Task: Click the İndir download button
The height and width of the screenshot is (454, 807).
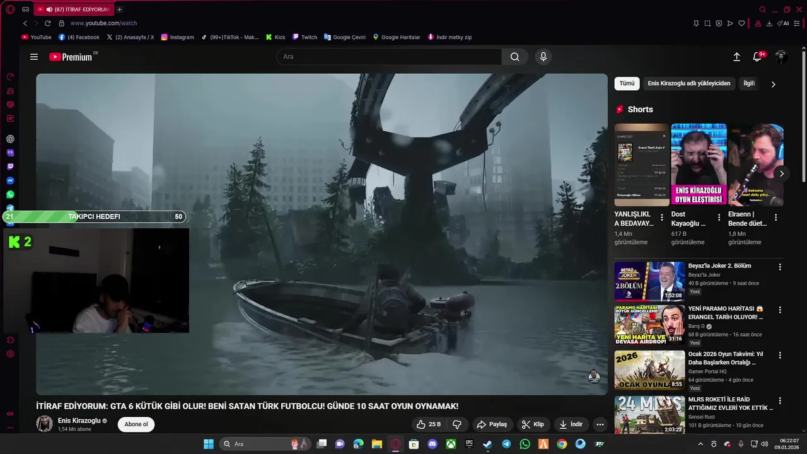Action: coord(571,424)
